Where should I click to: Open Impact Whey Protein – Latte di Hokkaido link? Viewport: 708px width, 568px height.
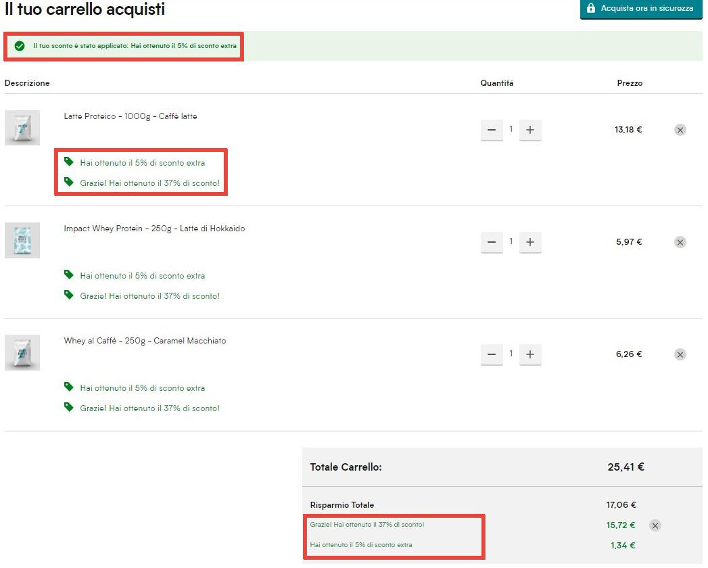click(154, 229)
